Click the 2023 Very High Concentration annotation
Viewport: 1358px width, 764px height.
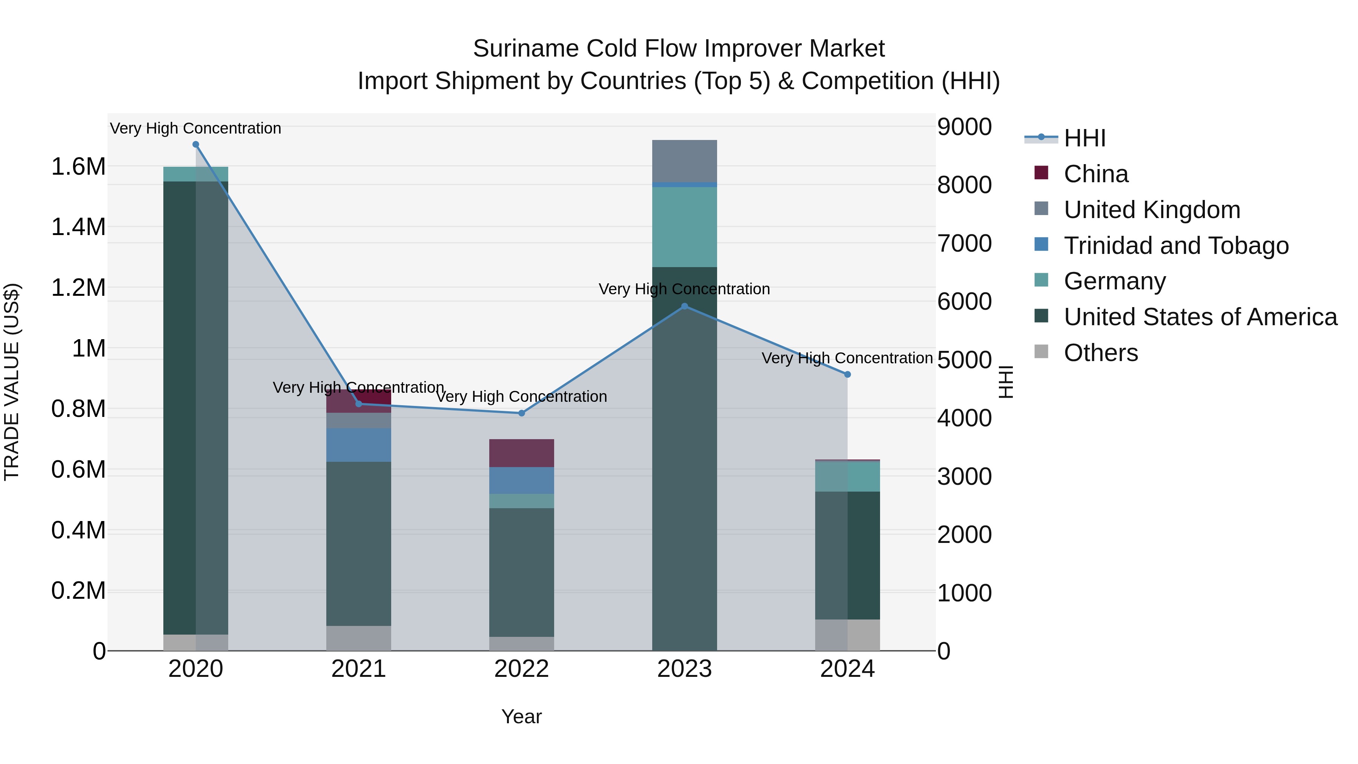pos(684,289)
